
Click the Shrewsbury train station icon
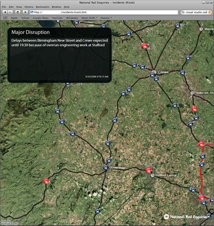[106, 167]
